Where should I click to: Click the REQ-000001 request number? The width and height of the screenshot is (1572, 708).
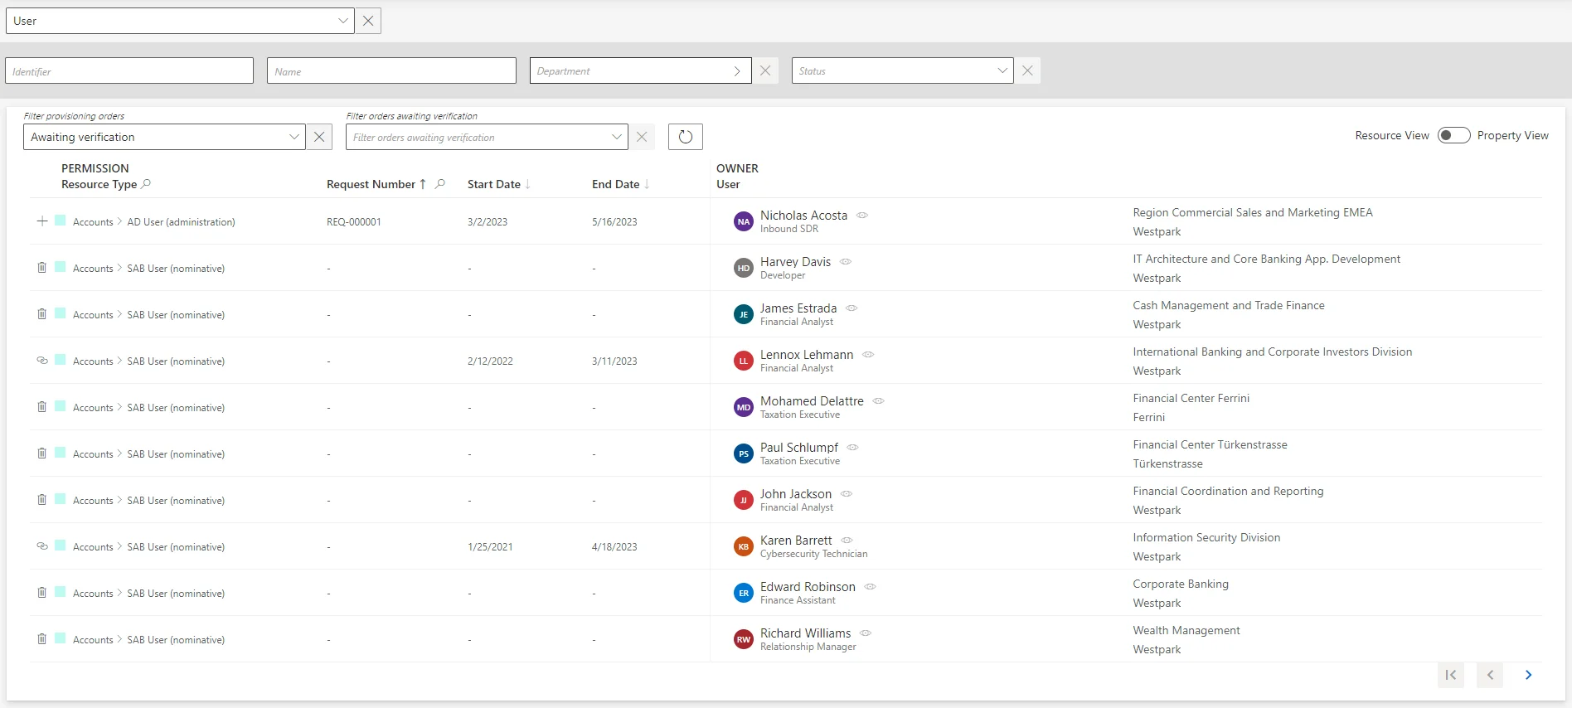[x=354, y=222]
